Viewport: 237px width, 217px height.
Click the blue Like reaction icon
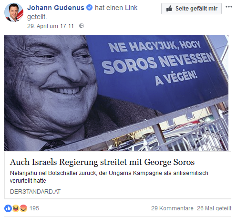pyautogui.click(x=8, y=208)
